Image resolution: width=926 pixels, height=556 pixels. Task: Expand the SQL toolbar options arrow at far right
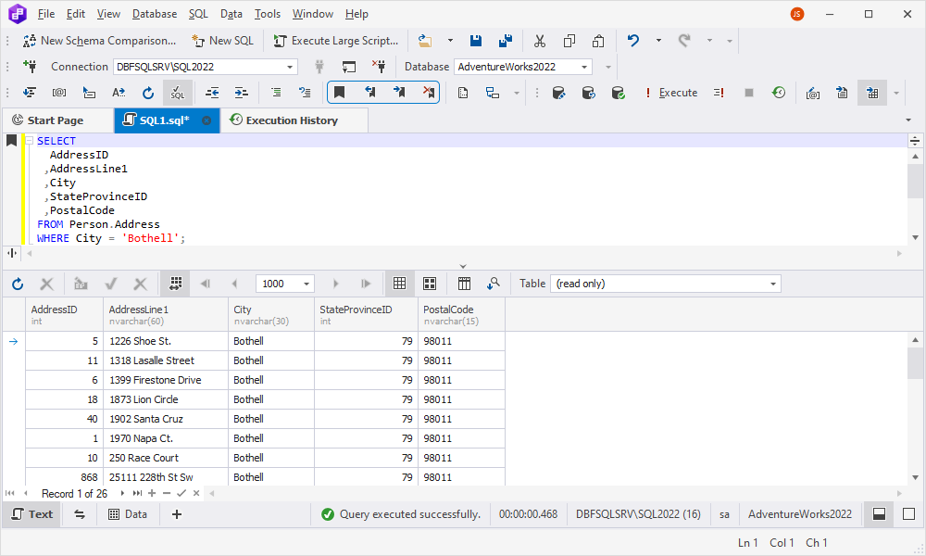point(896,93)
